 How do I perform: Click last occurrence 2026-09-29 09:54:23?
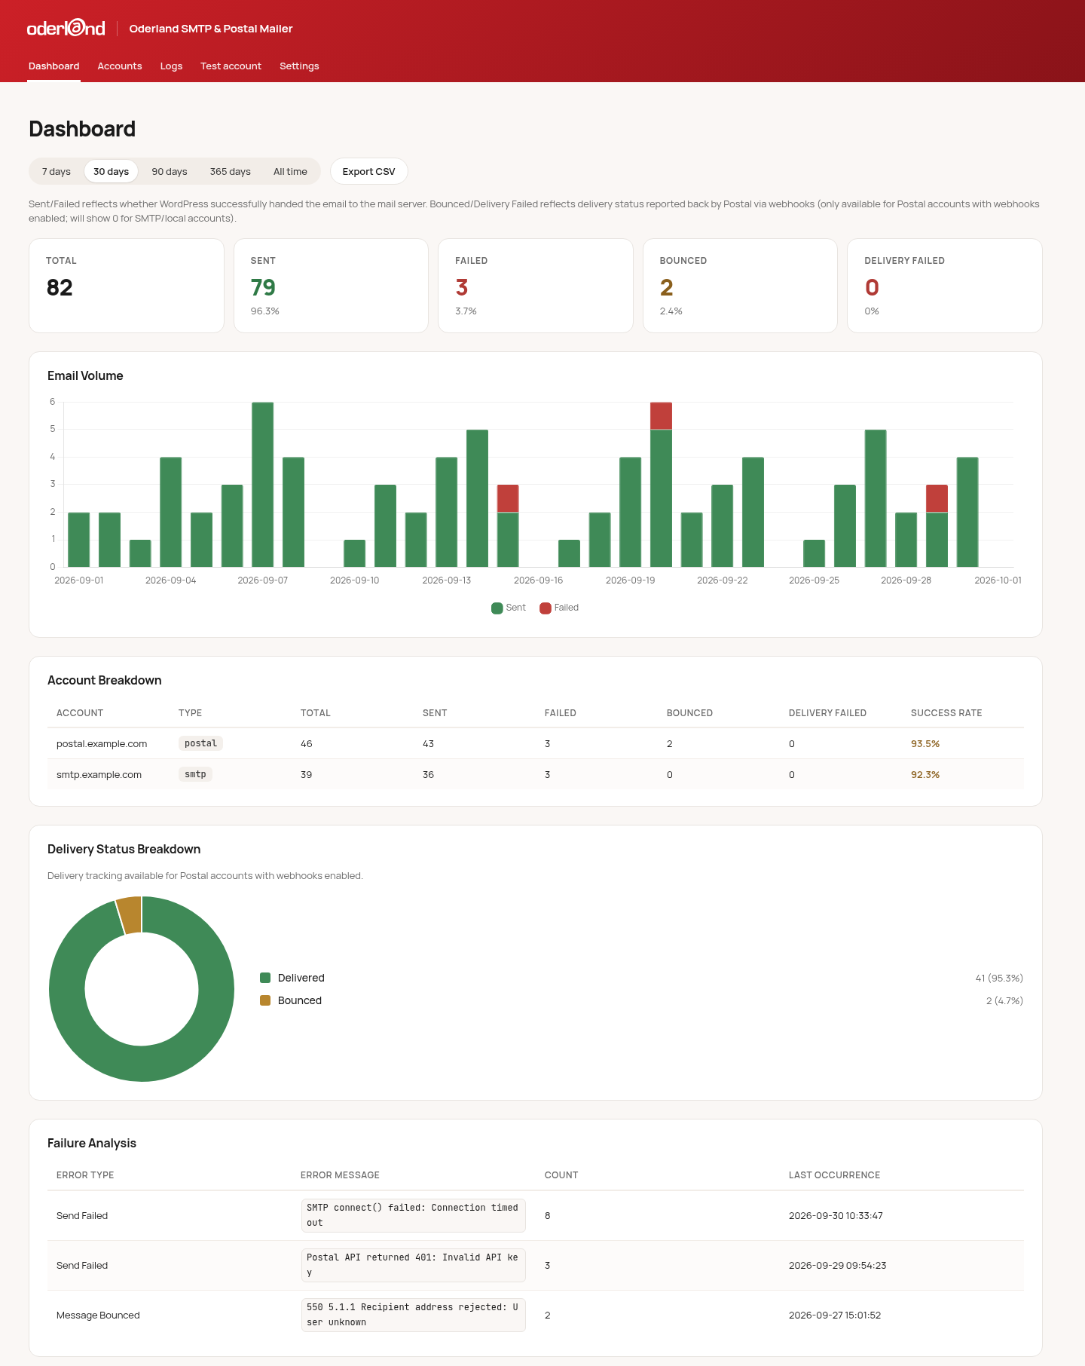(x=837, y=1266)
